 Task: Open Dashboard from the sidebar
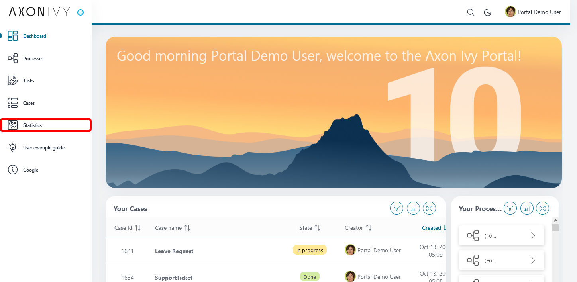pyautogui.click(x=46, y=36)
